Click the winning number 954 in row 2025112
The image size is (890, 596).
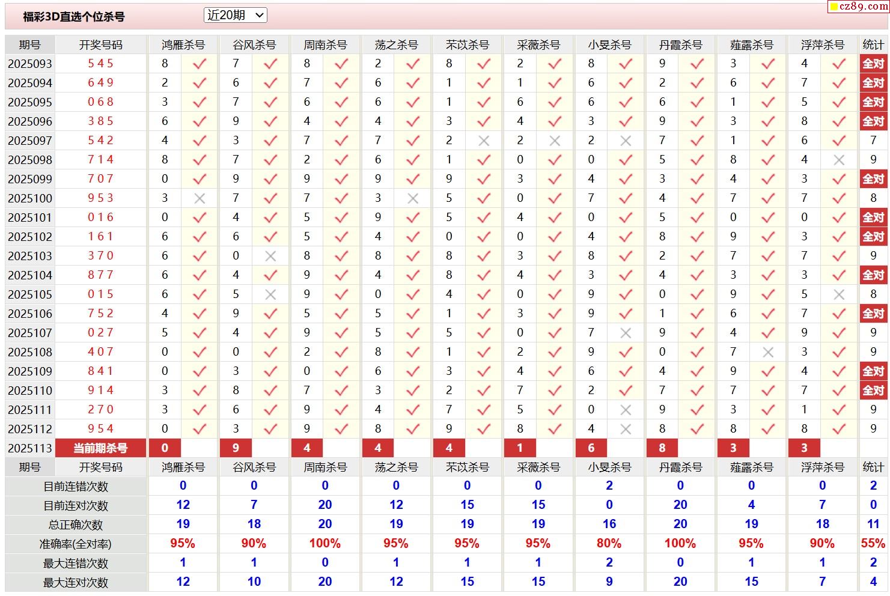pos(100,429)
